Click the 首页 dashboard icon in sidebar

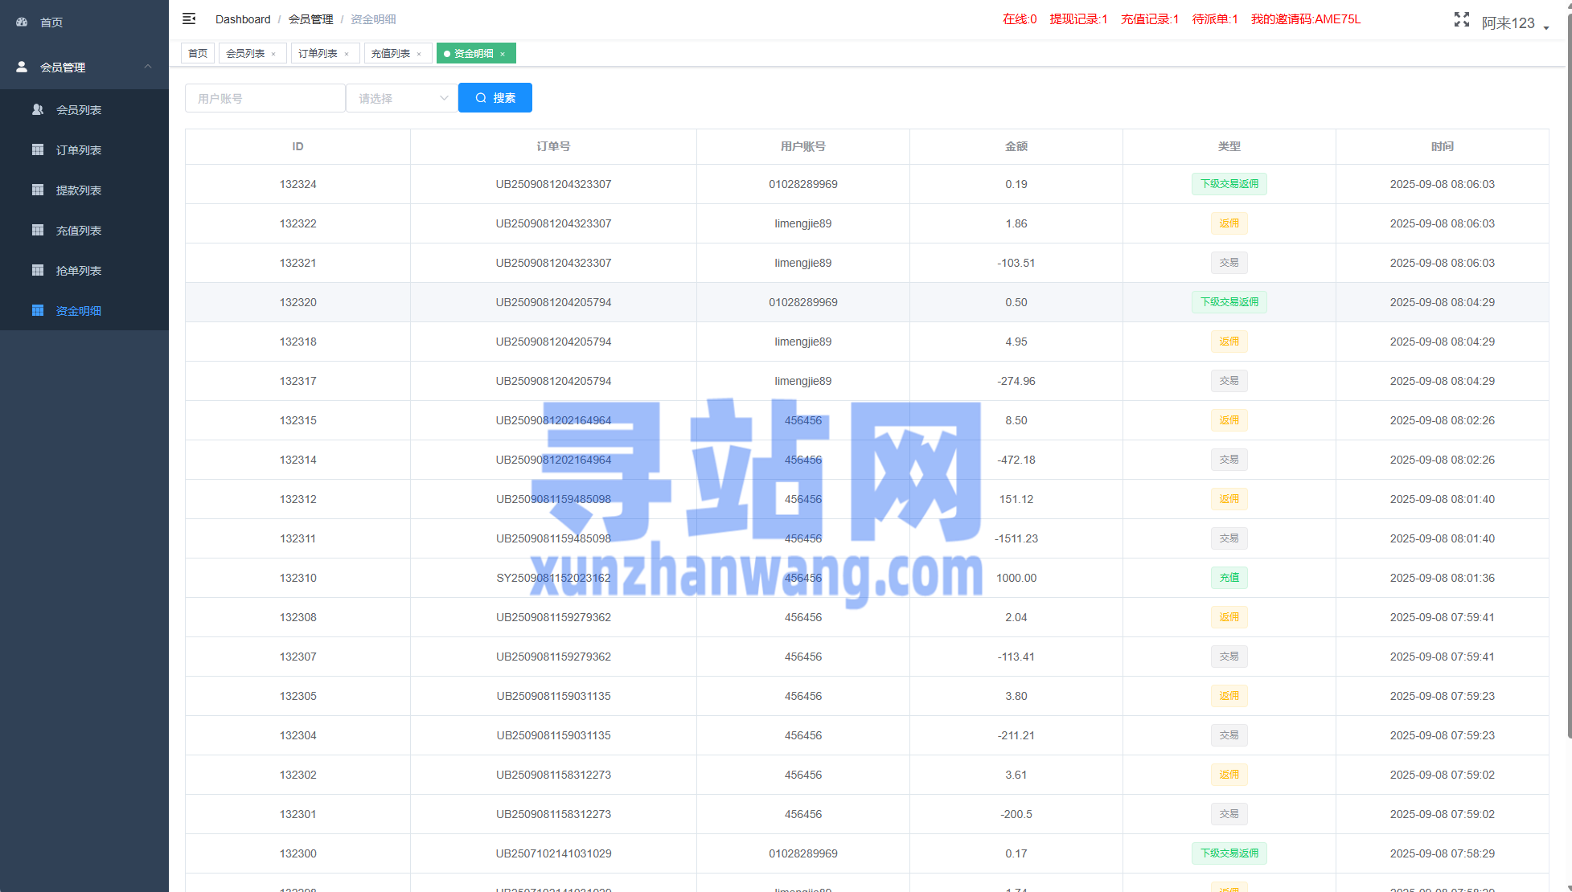[22, 23]
